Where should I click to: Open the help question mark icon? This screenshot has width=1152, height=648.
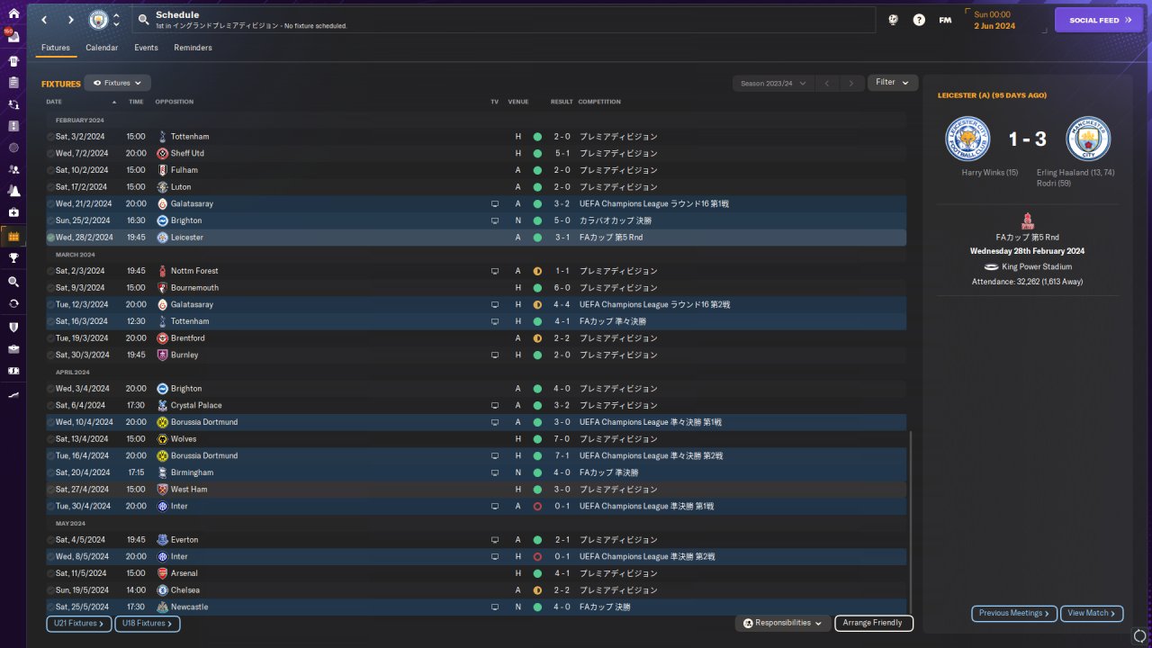click(919, 20)
